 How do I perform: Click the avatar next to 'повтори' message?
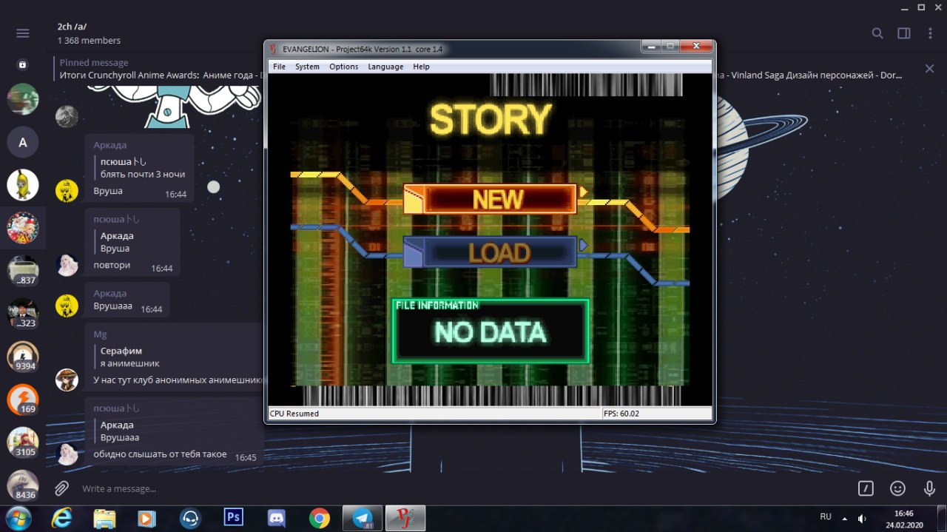point(67,264)
